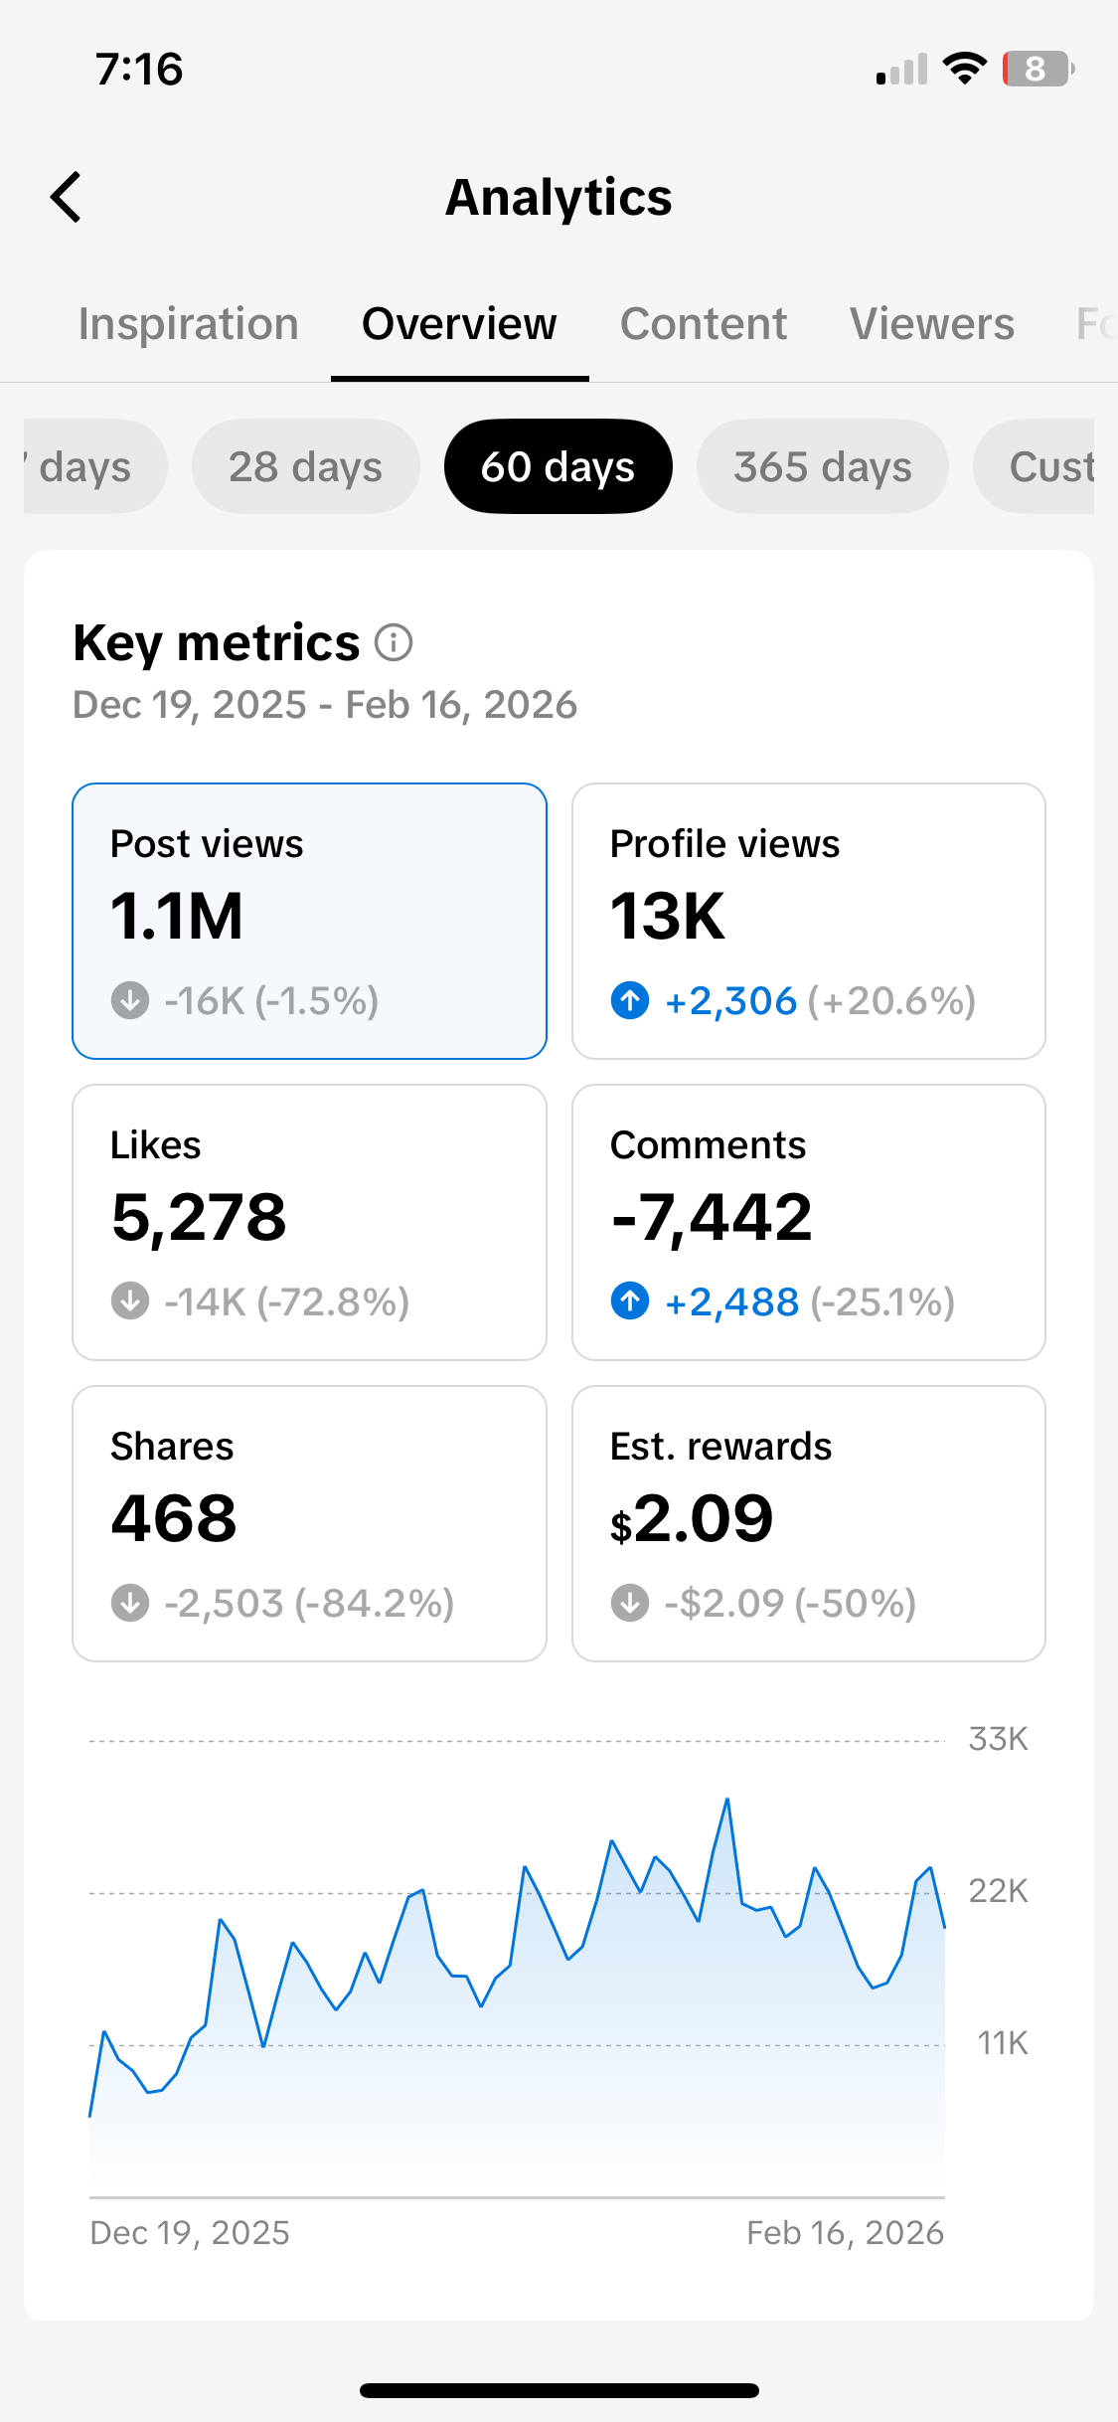The height and width of the screenshot is (2422, 1118).
Task: Tap the Wi-Fi status icon
Action: pos(964,69)
